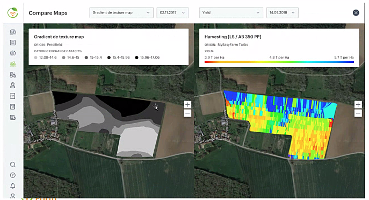Expand the 14.07.2018 date dropdown
Viewport: 369px width, 200px height.
tap(283, 13)
